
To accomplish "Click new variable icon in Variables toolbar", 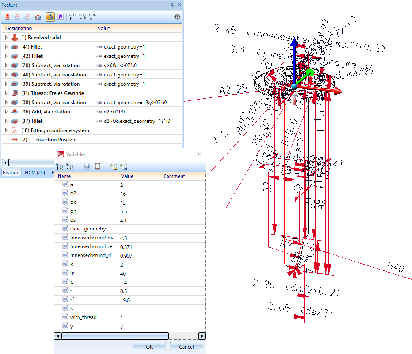I will point(87,166).
